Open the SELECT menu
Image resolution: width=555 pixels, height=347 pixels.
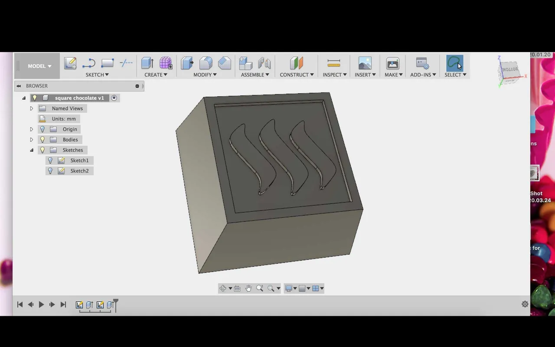pyautogui.click(x=455, y=75)
